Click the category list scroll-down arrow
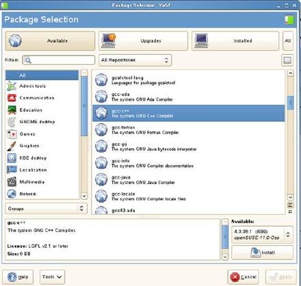Viewport: 301px width, 286px height. pos(84,196)
